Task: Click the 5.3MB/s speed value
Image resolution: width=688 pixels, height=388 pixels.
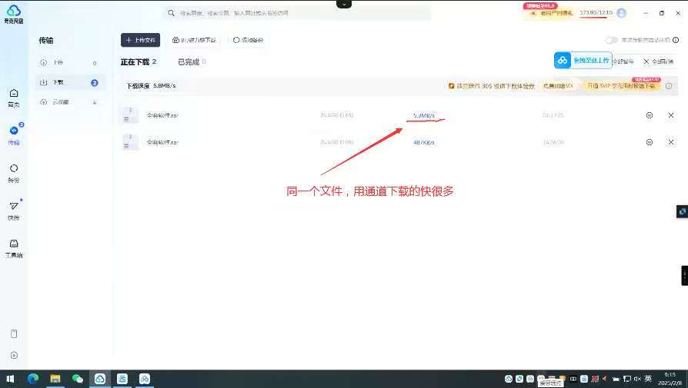Action: point(424,115)
